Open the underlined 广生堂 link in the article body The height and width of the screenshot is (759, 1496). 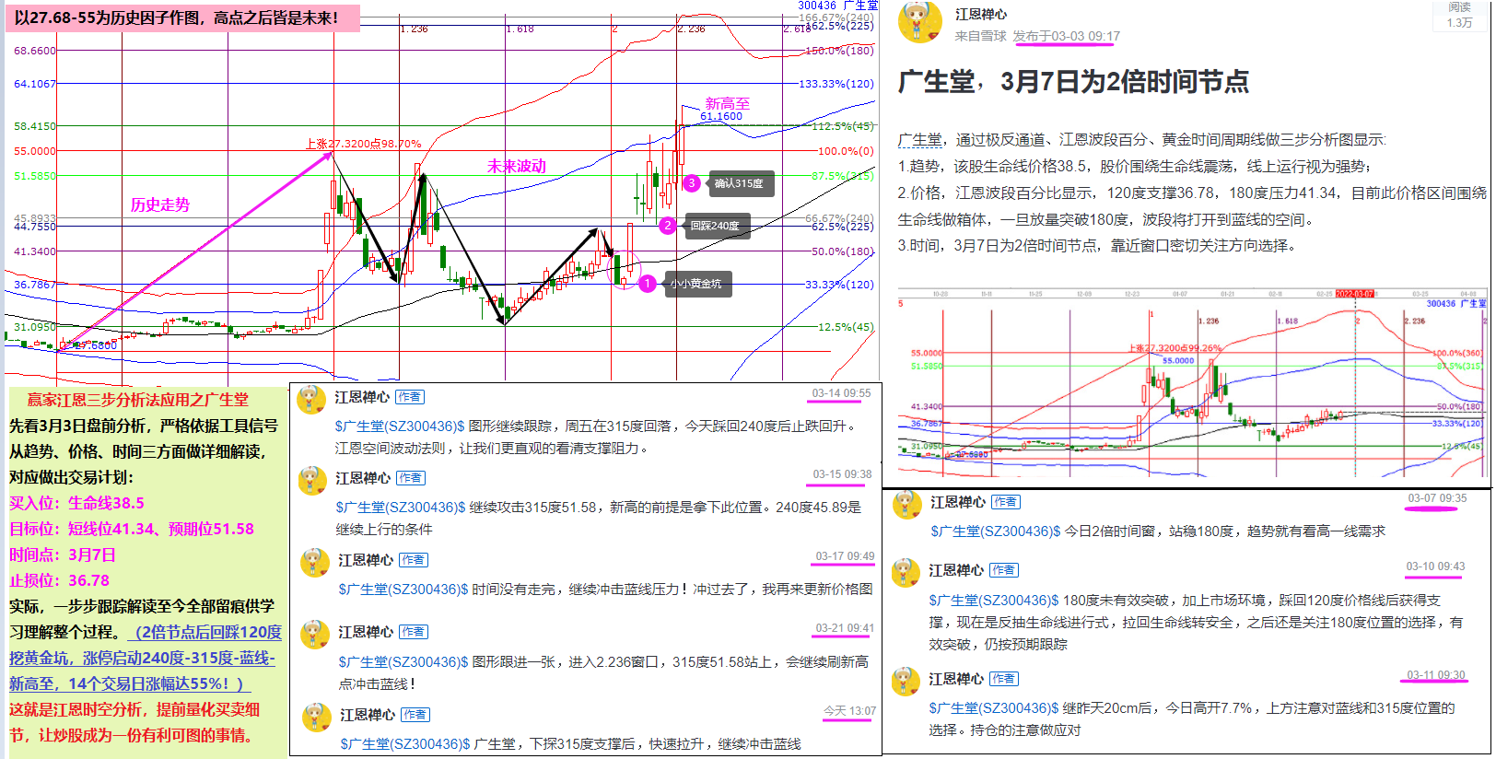tap(920, 140)
